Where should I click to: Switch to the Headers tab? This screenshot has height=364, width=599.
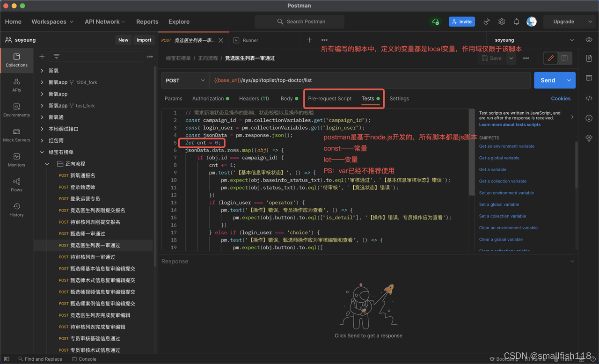coord(254,99)
